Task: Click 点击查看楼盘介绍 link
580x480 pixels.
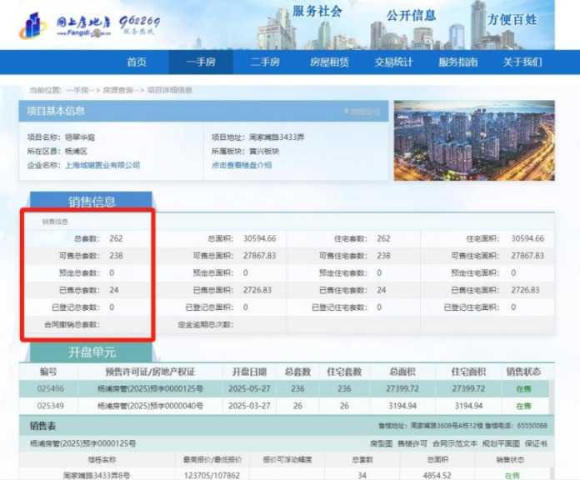Action: 242,166
